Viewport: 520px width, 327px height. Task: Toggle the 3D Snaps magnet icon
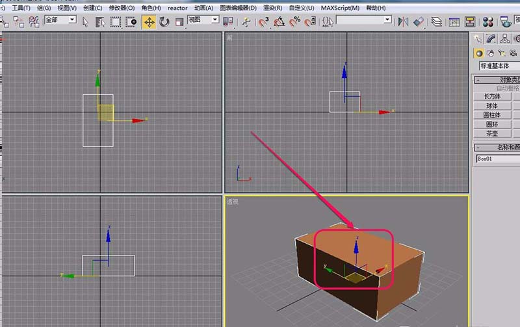(x=264, y=22)
